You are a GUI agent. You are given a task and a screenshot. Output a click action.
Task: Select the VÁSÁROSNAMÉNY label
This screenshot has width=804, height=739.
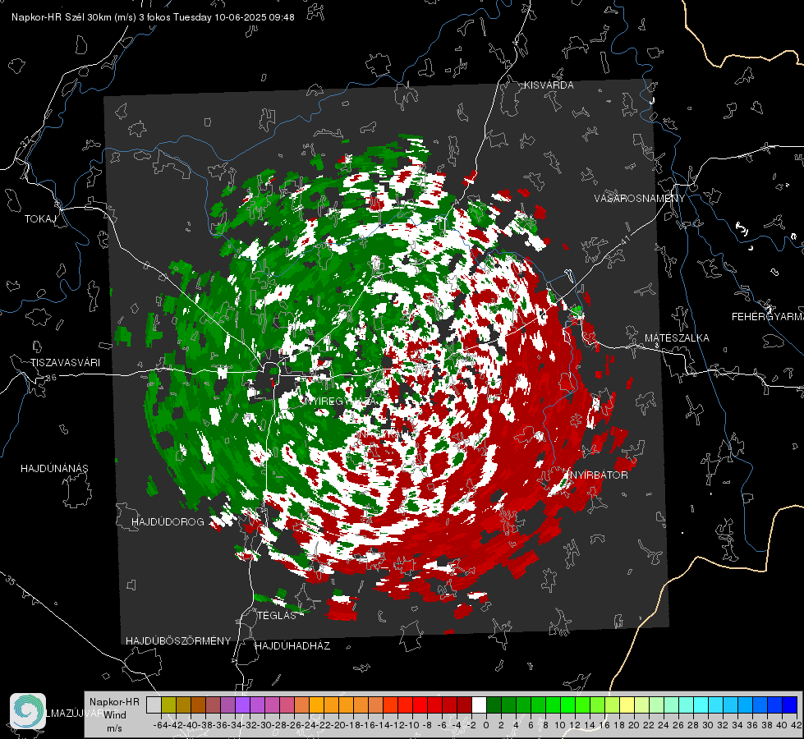pyautogui.click(x=640, y=199)
